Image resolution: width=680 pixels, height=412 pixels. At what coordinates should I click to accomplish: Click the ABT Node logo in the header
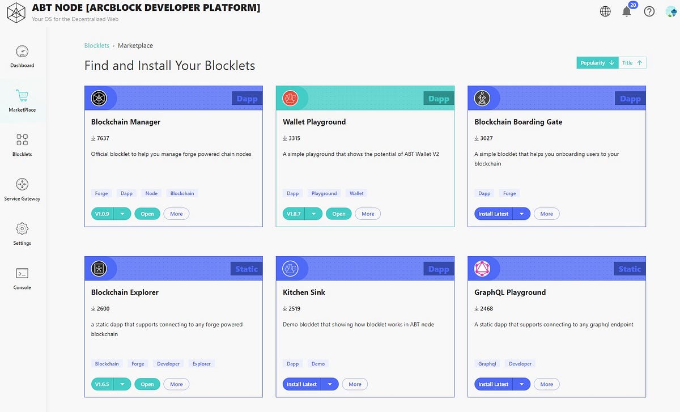(x=16, y=12)
